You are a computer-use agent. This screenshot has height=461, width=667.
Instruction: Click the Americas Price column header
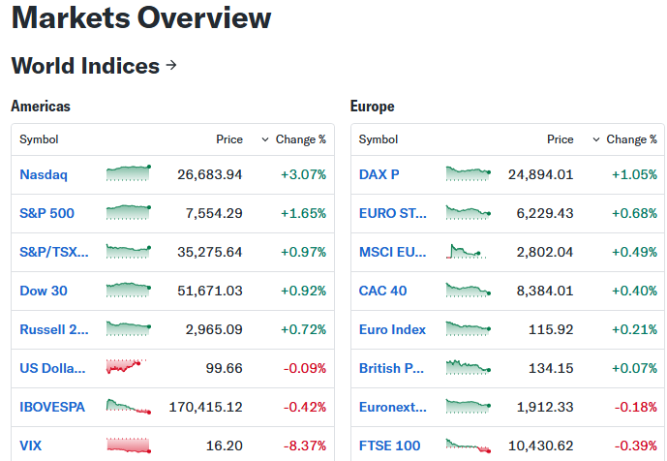(229, 139)
